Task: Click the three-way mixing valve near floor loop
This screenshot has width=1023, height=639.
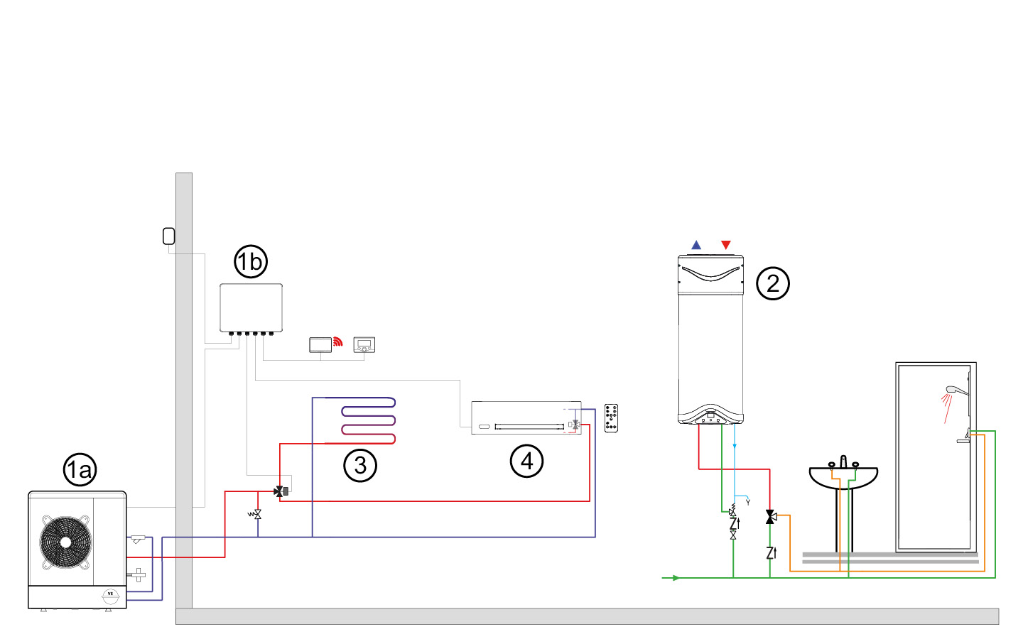Action: pos(281,491)
